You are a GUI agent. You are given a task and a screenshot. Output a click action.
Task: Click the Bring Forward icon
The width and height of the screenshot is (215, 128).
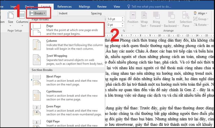(156, 15)
